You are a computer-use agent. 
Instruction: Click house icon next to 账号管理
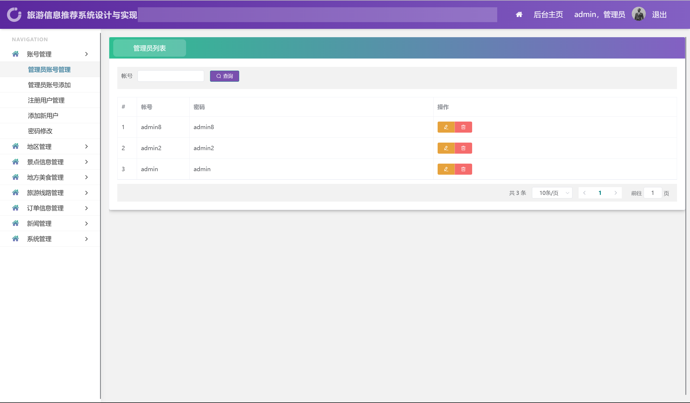pos(16,54)
